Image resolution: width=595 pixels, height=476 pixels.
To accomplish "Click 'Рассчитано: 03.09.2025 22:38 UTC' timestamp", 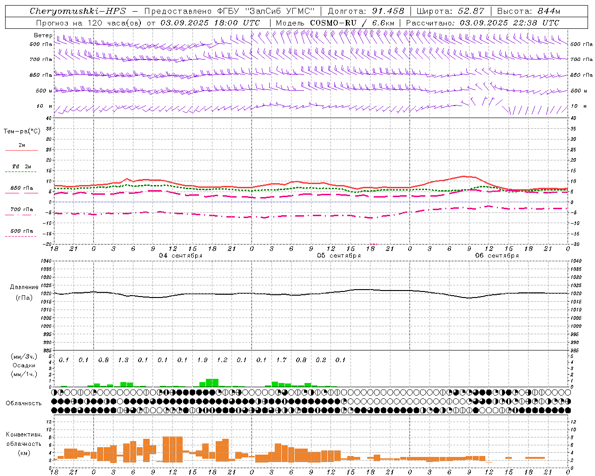I will tap(483, 23).
